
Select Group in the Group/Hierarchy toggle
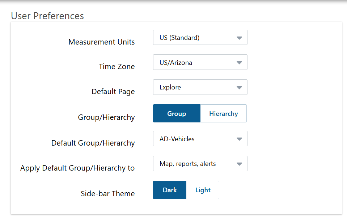(x=177, y=113)
